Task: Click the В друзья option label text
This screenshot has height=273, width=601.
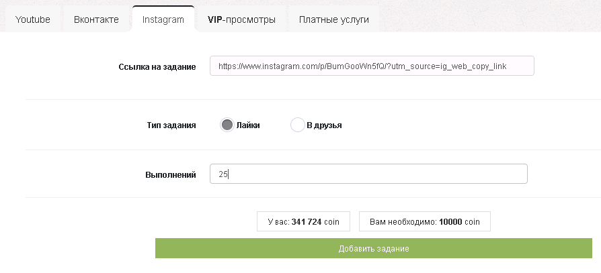Action: [x=324, y=125]
